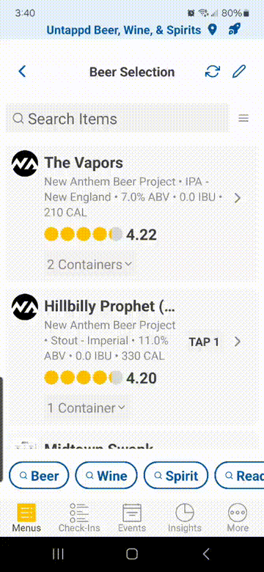Open the More options tab

(238, 518)
